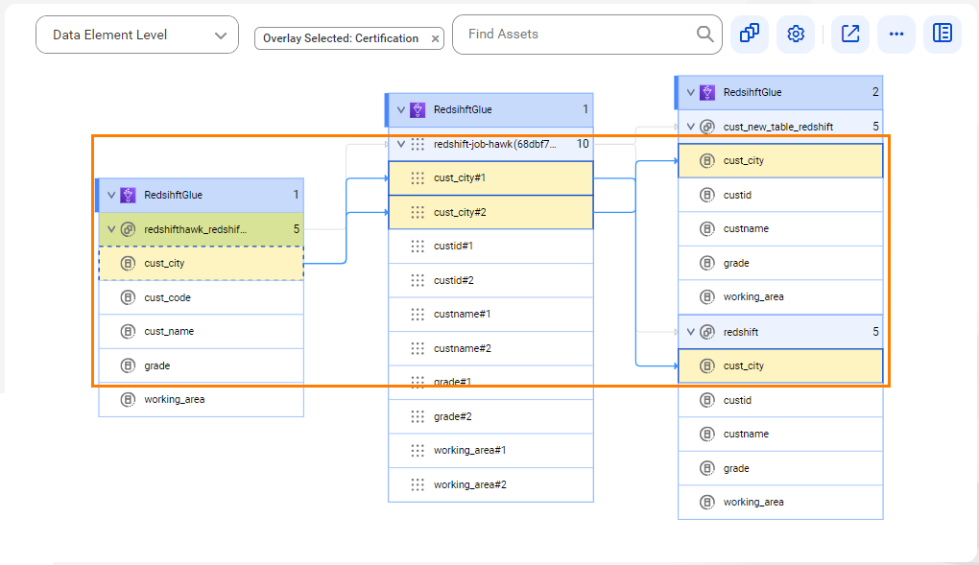Open the Data Element Level dropdown
The image size is (979, 565).
136,35
